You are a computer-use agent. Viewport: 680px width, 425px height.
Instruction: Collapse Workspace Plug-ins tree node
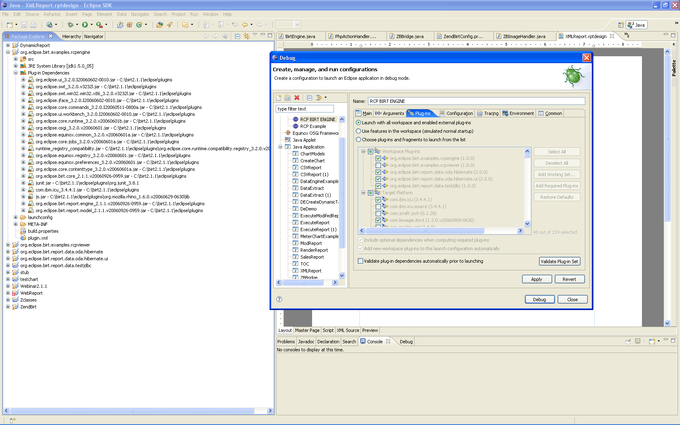point(363,151)
